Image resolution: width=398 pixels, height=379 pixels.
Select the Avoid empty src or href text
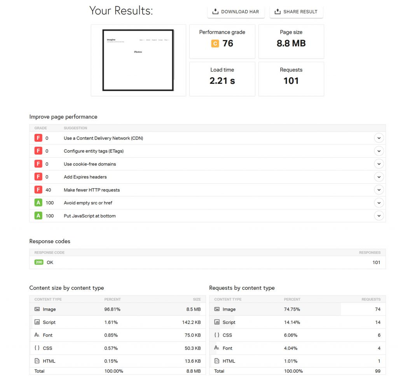pos(88,203)
